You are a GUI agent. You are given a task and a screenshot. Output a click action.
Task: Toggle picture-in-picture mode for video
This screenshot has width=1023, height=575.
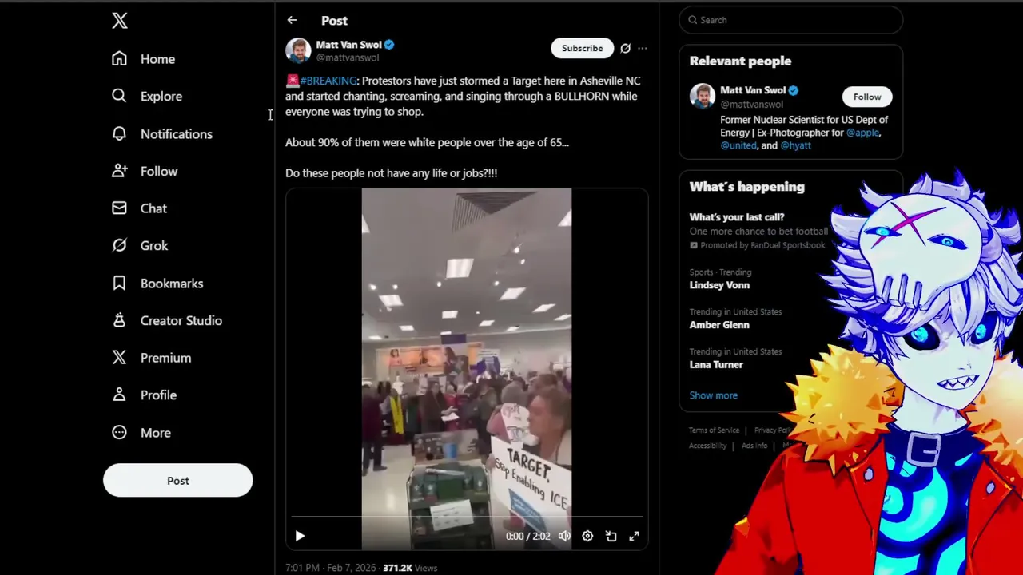pyautogui.click(x=611, y=536)
